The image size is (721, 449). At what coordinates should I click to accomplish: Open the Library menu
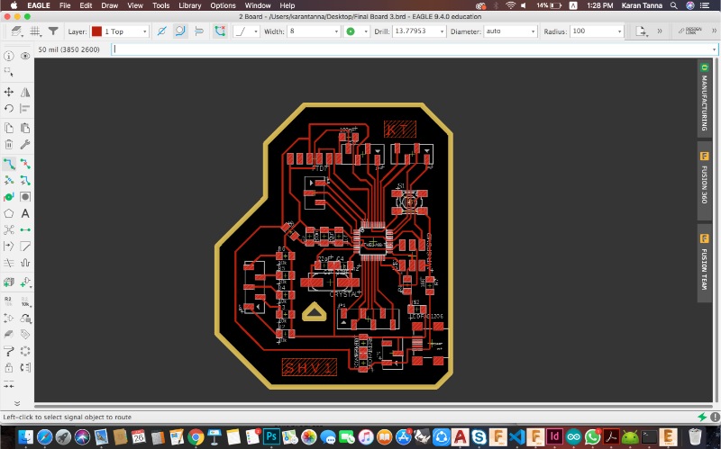pos(190,5)
